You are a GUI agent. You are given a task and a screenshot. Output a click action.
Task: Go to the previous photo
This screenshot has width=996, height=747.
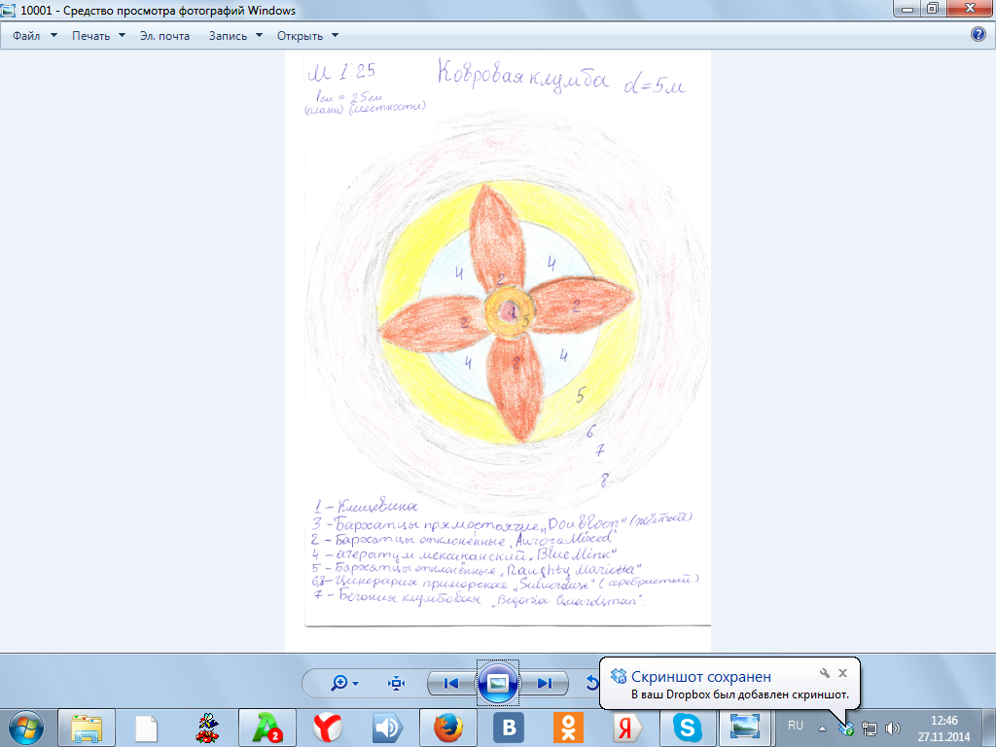click(450, 683)
